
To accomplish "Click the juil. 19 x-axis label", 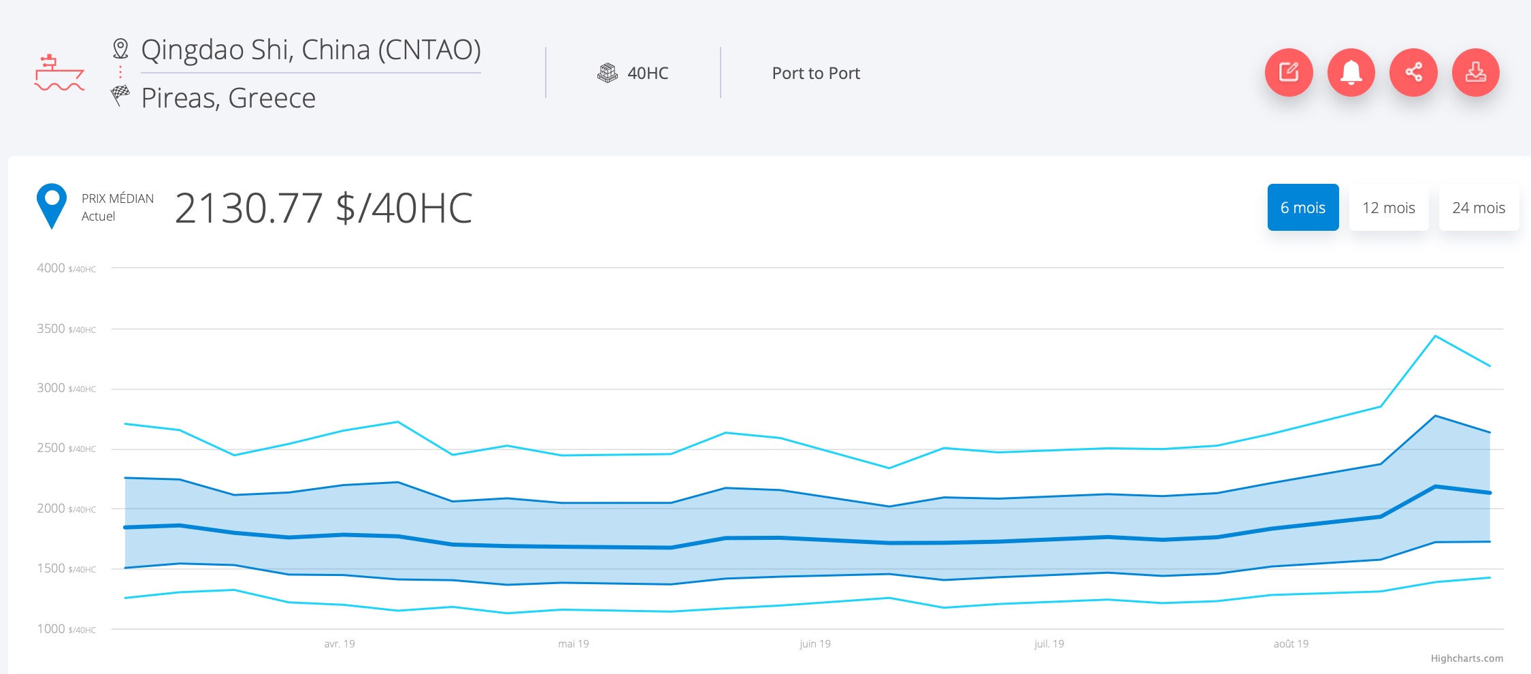I will point(1049,643).
